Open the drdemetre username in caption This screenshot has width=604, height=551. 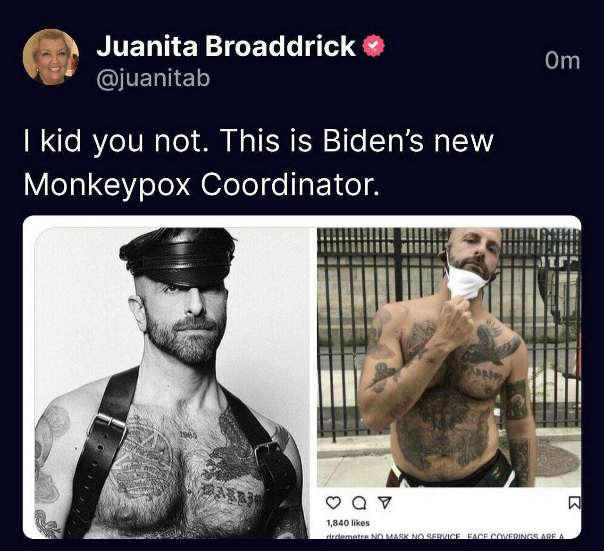(x=347, y=536)
